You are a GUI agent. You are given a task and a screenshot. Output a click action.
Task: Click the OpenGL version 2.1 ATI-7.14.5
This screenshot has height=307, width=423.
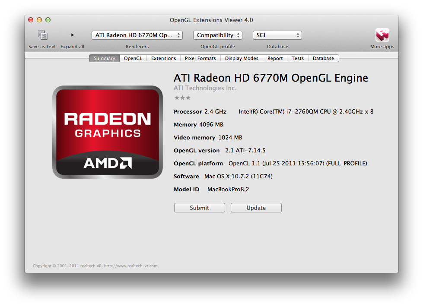(x=245, y=150)
